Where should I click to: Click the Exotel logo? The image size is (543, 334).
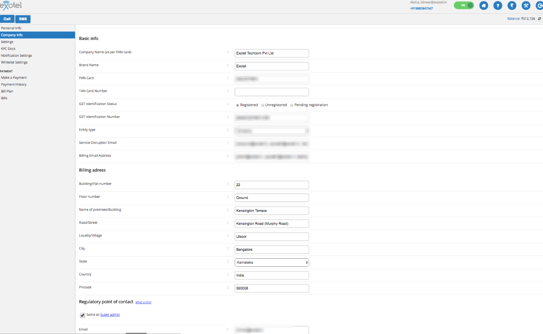pyautogui.click(x=11, y=5)
